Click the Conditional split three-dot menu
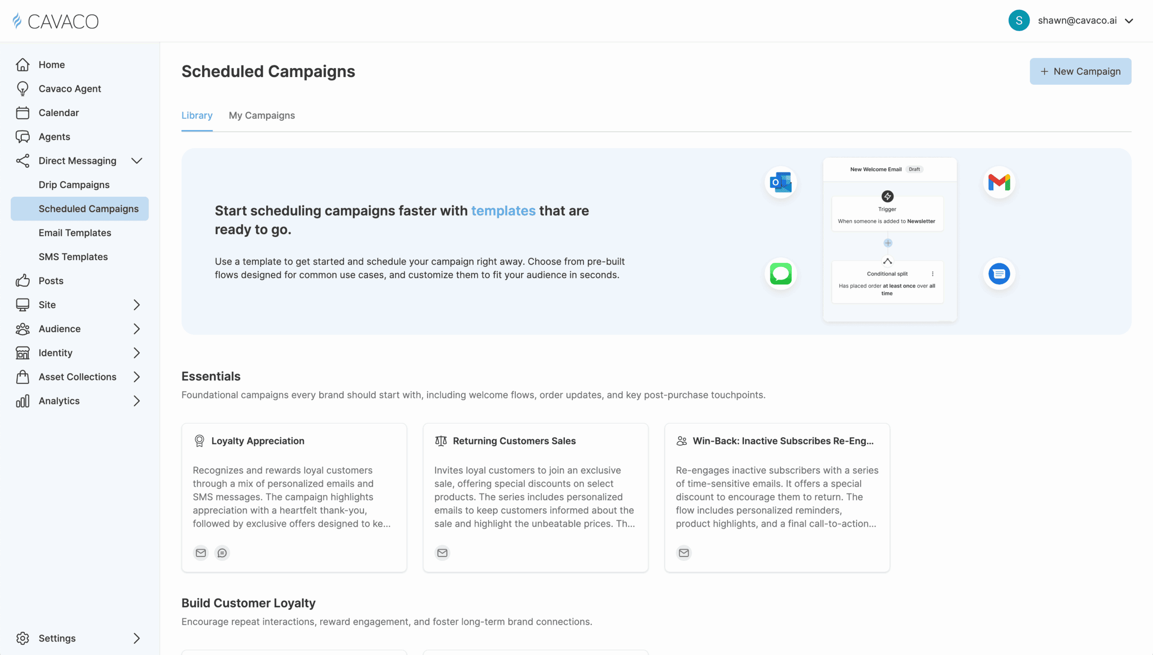This screenshot has width=1153, height=655. pyautogui.click(x=933, y=274)
